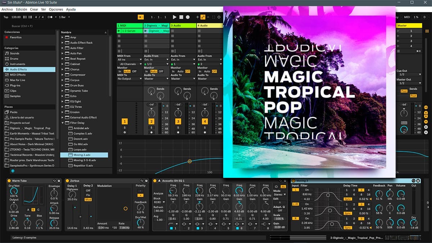Open the Instruments category
Screen dimensions: 432x243
30,64
